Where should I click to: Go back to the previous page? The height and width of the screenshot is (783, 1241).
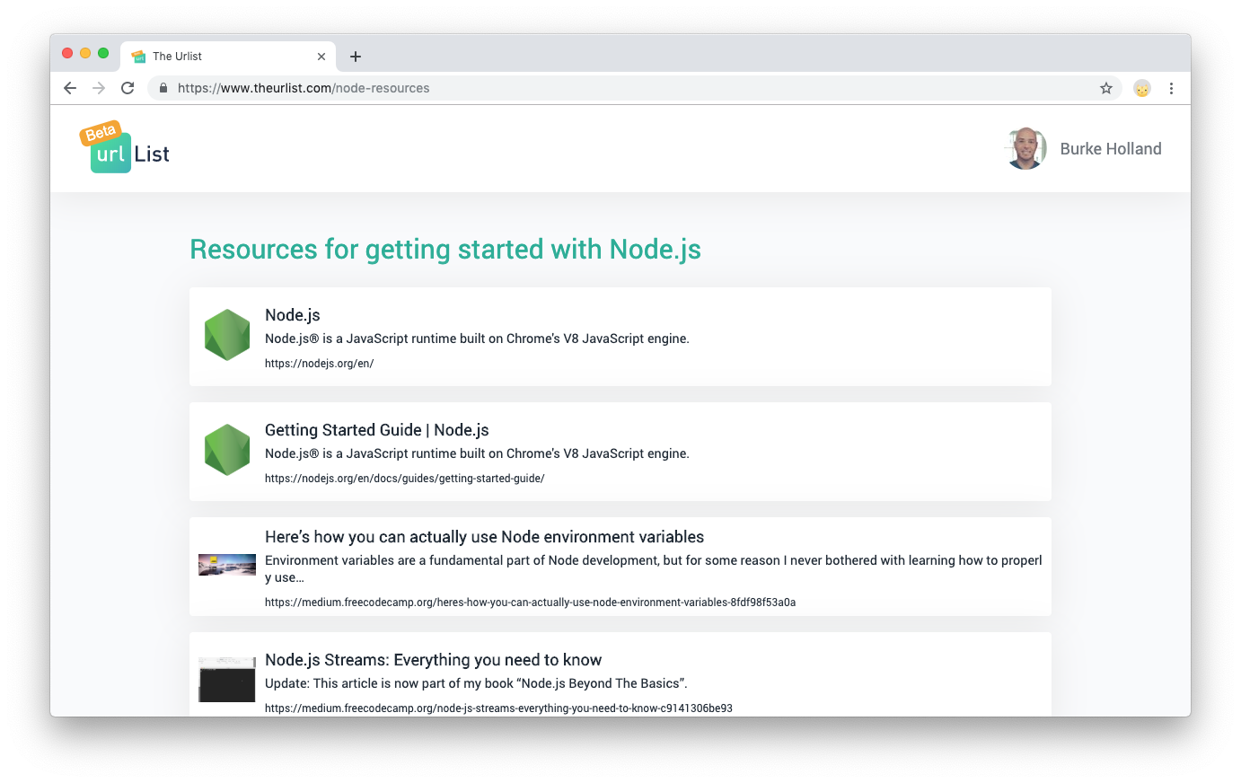[x=70, y=88]
